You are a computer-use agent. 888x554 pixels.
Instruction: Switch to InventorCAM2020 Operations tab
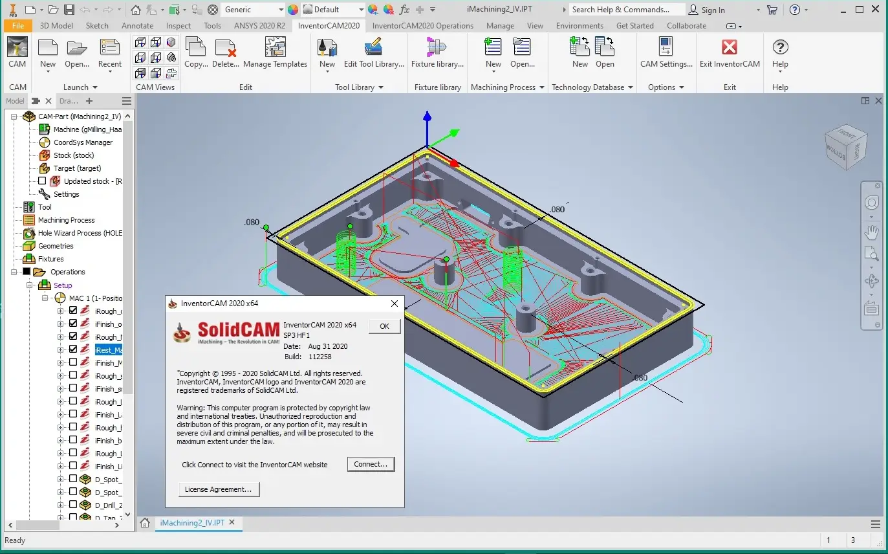[422, 26]
